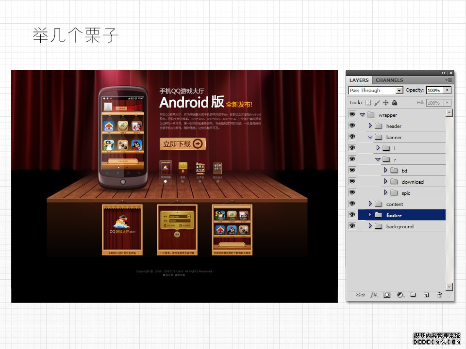The height and width of the screenshot is (349, 466).
Task: Open the fx layer style icon
Action: point(374,295)
